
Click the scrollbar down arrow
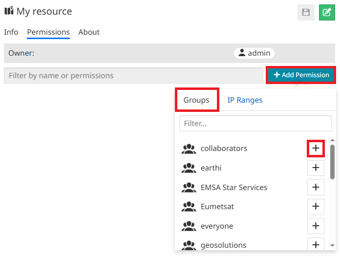pyautogui.click(x=332, y=245)
